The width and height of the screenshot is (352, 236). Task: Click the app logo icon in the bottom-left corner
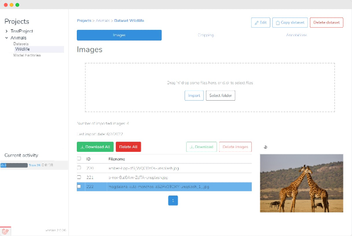tap(5, 231)
